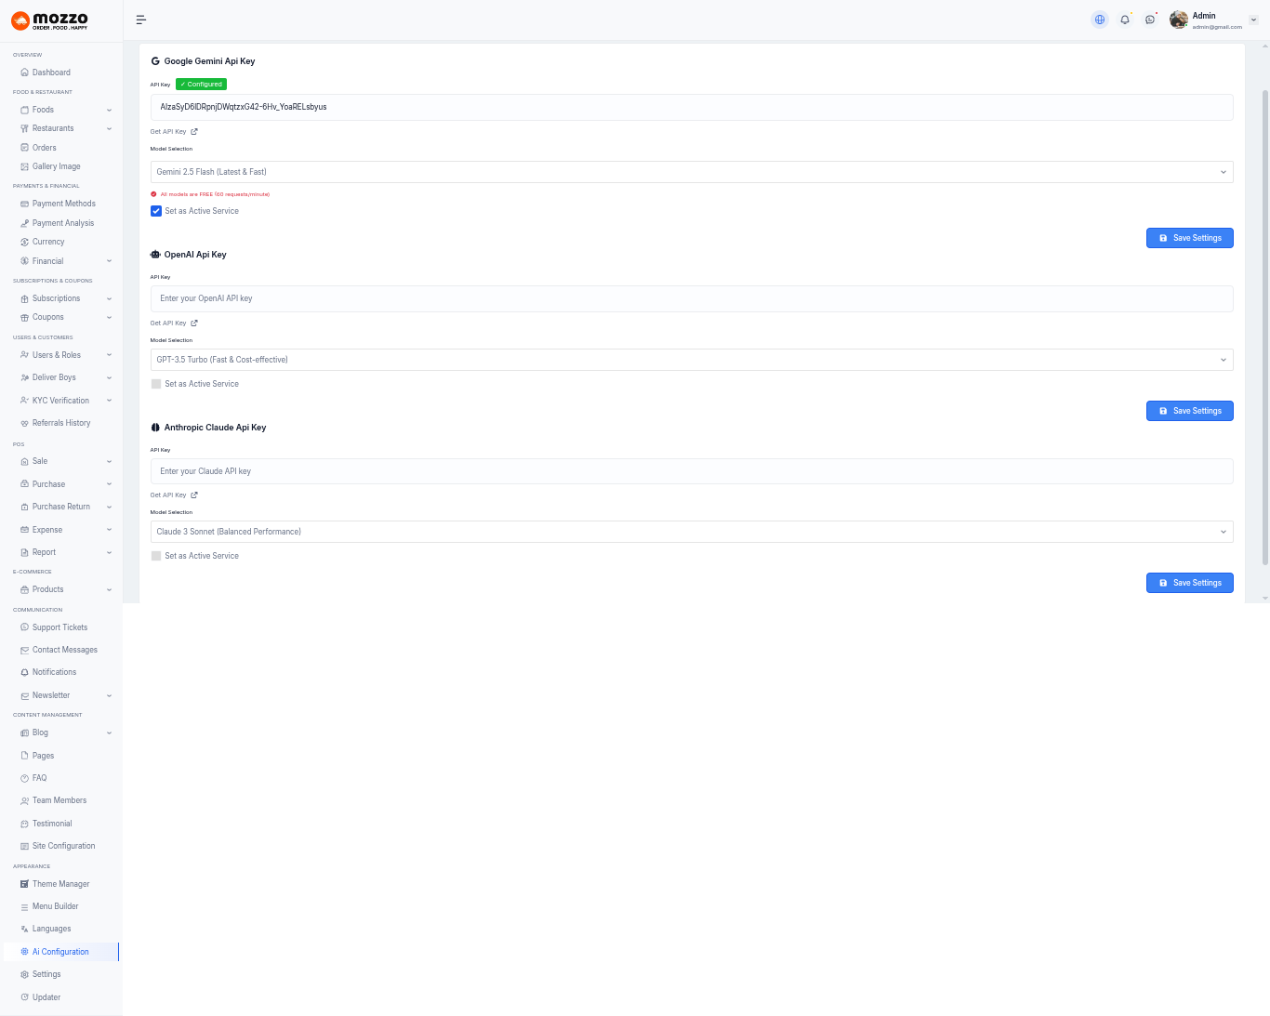Open the chat messages icon in header
1270x1016 pixels.
(x=1150, y=20)
